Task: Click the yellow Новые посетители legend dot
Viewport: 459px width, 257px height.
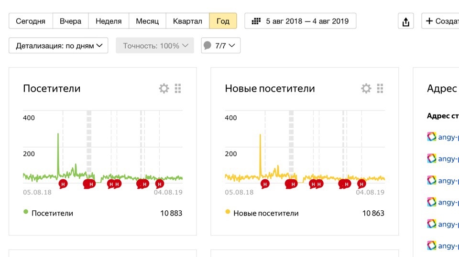Action: click(228, 212)
